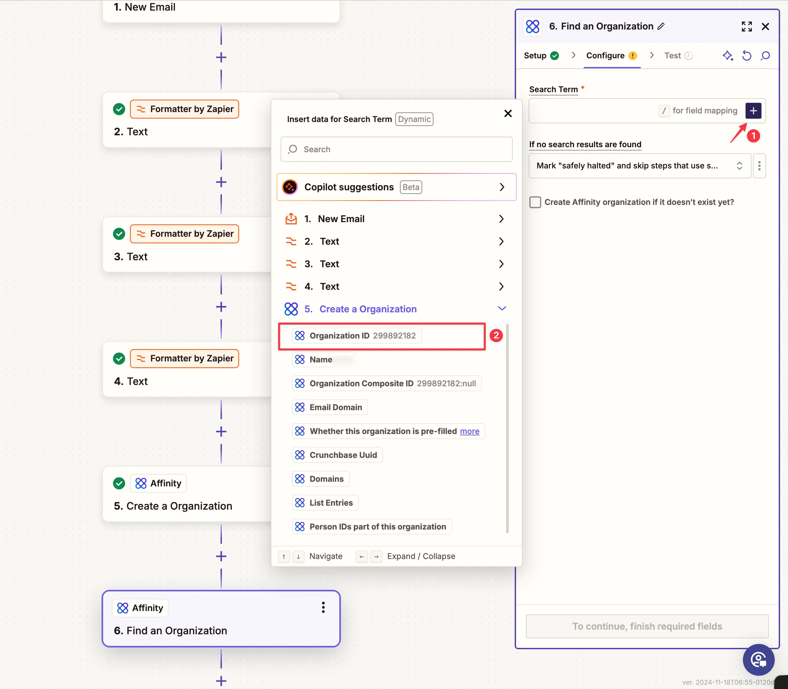Screen dimensions: 788x689
Task: Open step 5. Create a Organization card
Action: pos(187,494)
